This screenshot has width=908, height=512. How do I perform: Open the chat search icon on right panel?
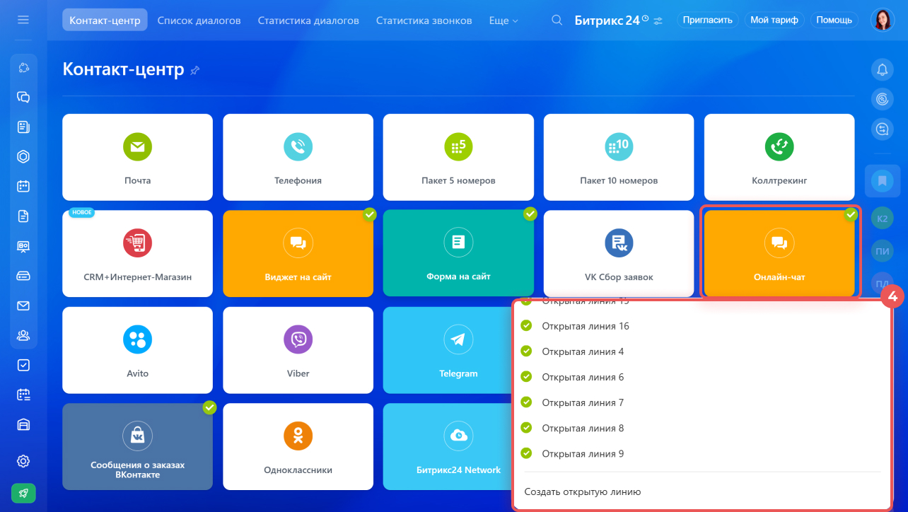(x=882, y=129)
